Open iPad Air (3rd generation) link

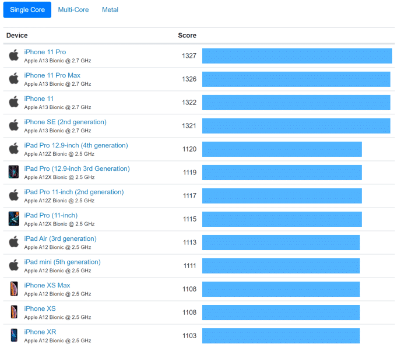tap(60, 238)
